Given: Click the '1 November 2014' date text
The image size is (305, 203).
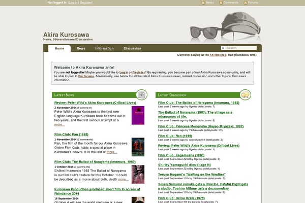Looking at the screenshot, I should click(x=66, y=140).
